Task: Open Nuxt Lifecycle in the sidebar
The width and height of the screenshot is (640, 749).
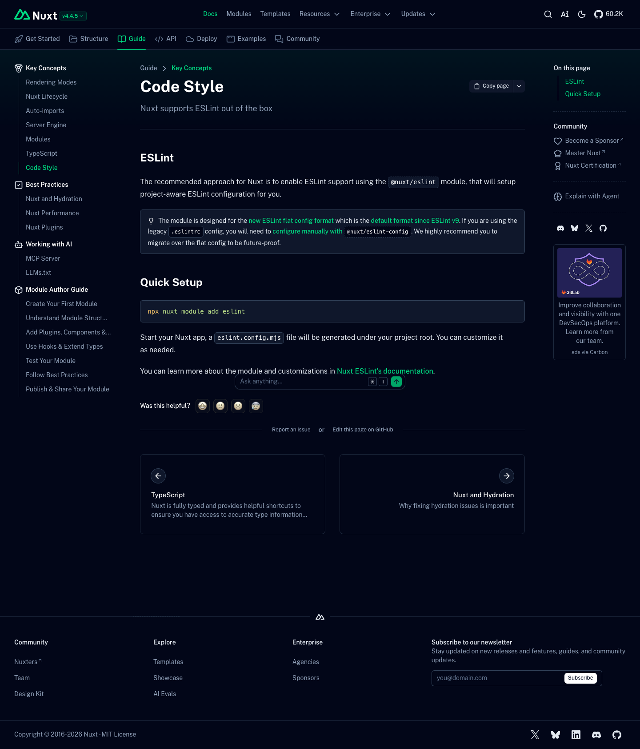Action: click(x=47, y=97)
